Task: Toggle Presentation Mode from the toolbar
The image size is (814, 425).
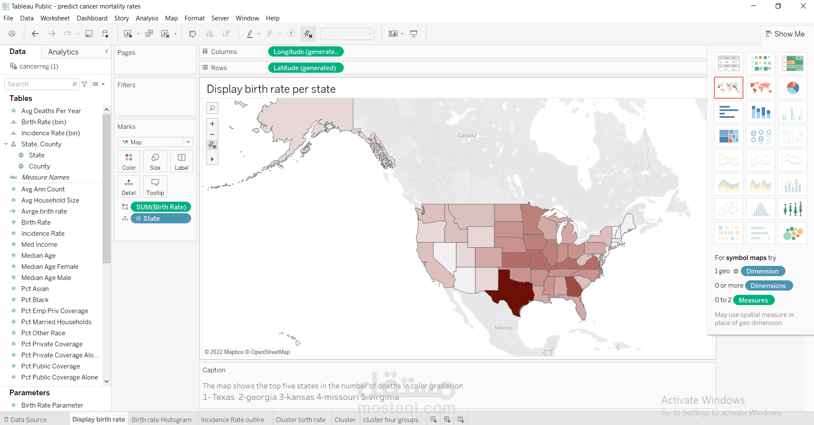Action: [x=414, y=34]
